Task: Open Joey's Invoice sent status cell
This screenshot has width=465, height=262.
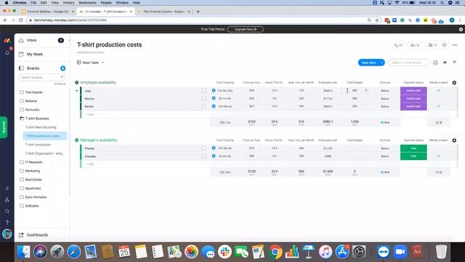Action: pyautogui.click(x=413, y=90)
